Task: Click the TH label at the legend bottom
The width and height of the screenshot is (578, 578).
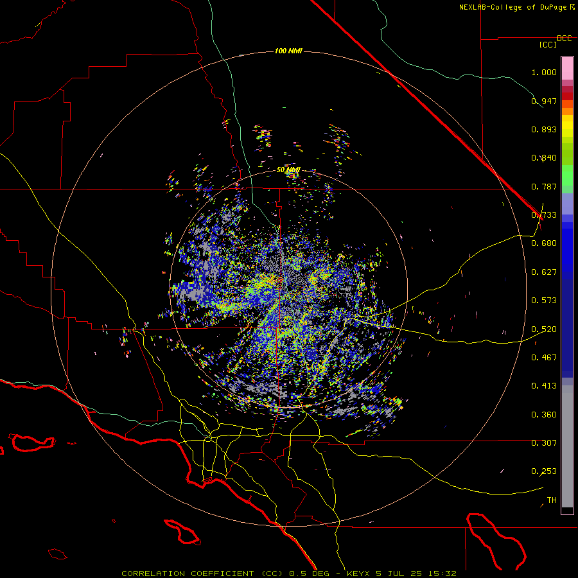Action: coord(552,500)
